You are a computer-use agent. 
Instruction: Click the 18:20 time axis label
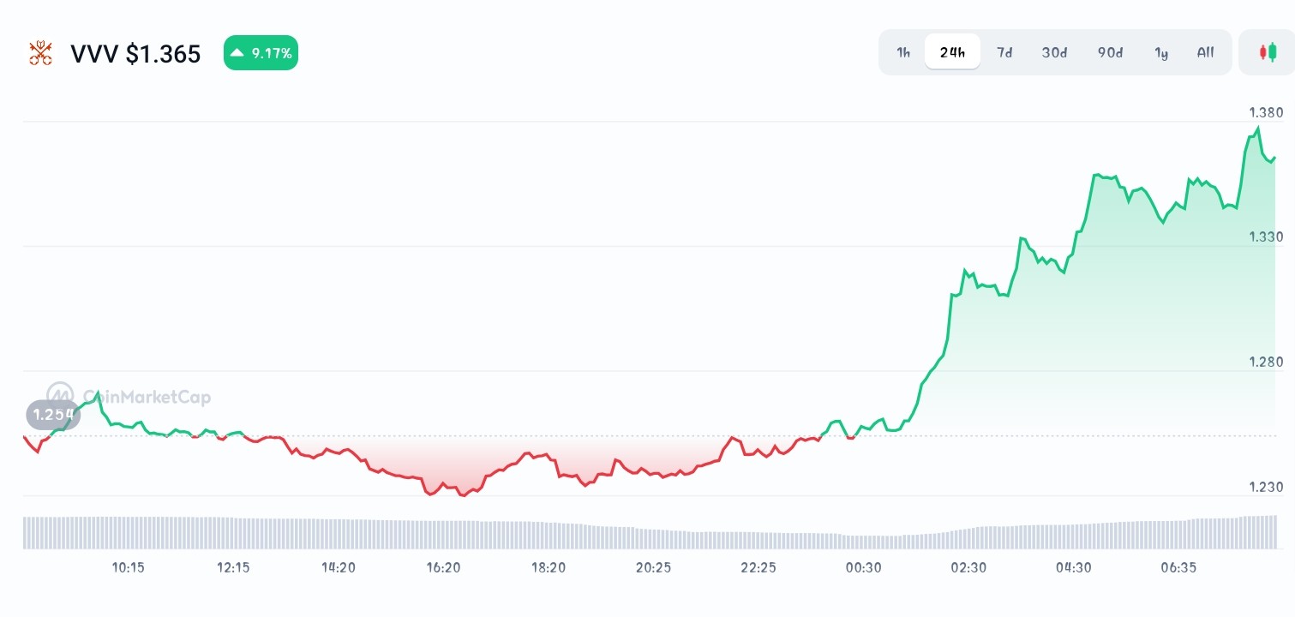(x=549, y=567)
